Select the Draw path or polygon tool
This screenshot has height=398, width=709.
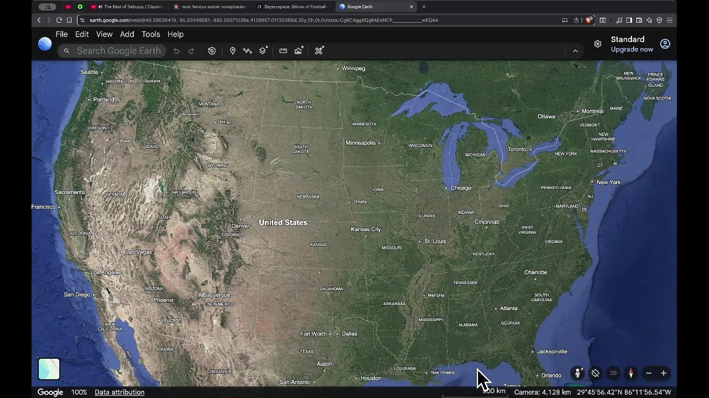(248, 51)
